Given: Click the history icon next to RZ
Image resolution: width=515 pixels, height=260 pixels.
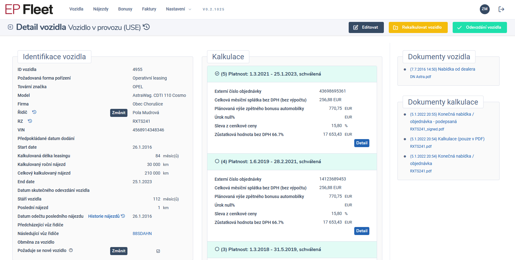Looking at the screenshot, I should click(30, 121).
